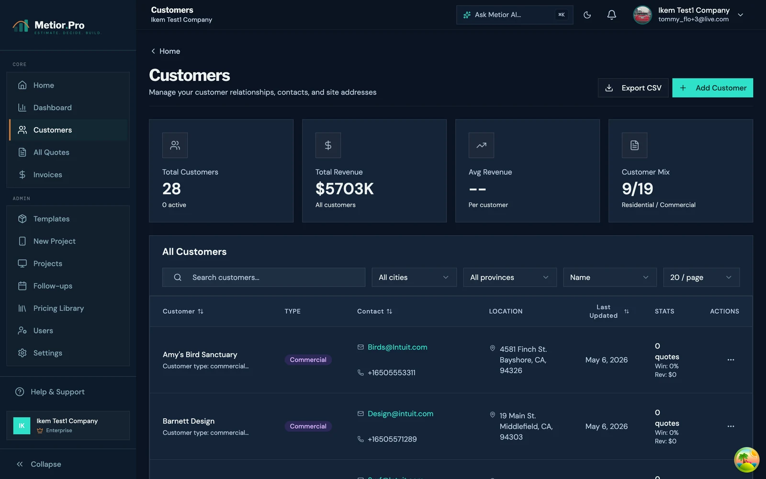This screenshot has height=479, width=766.
Task: Open the Templates sidebar item
Action: [68, 219]
